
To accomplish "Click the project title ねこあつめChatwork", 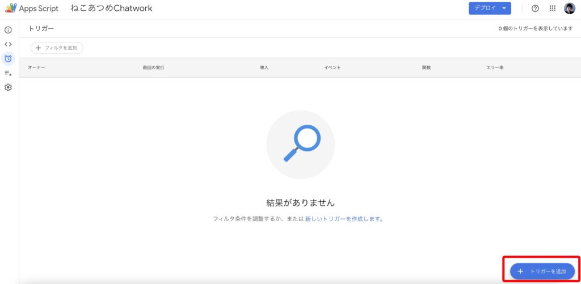I will 111,9.
